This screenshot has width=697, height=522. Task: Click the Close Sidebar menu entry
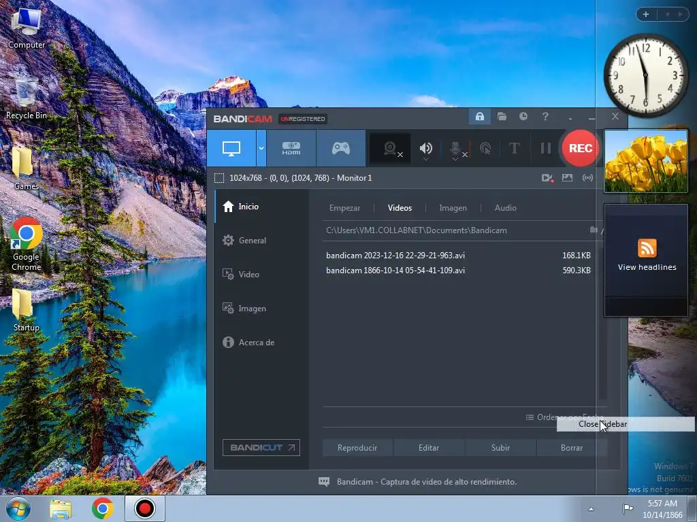[626, 424]
